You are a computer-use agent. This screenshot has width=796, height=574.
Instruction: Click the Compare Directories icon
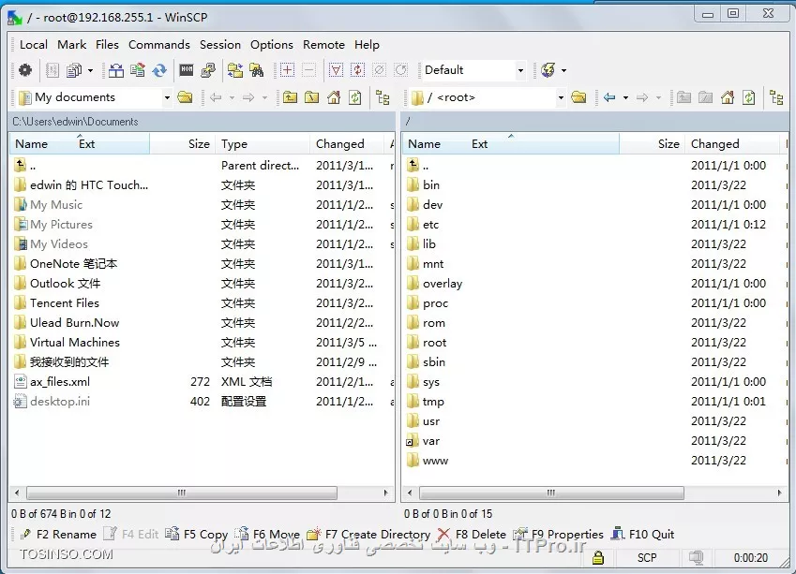tap(116, 70)
